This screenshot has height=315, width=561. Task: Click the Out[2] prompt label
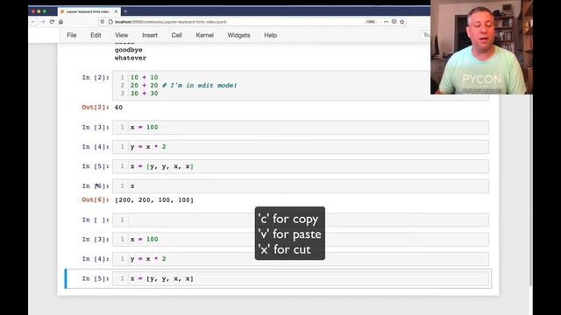pos(96,107)
